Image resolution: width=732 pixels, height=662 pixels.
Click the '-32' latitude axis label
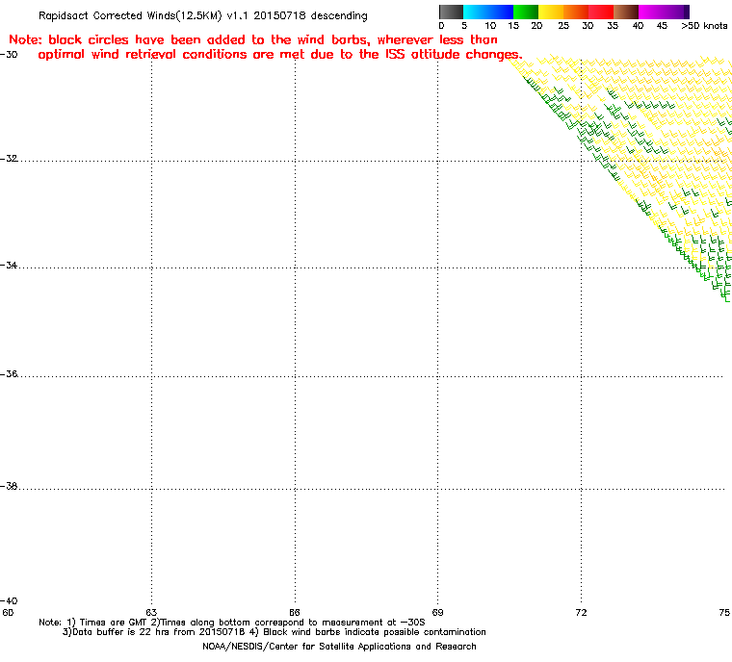(x=9, y=158)
